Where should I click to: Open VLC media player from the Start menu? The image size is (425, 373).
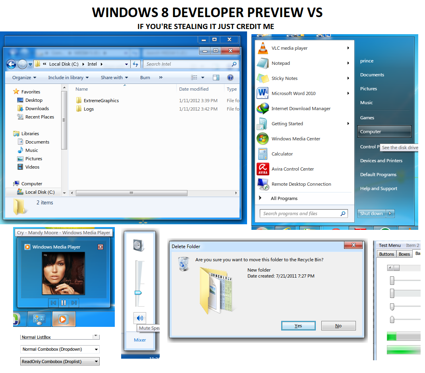point(290,48)
